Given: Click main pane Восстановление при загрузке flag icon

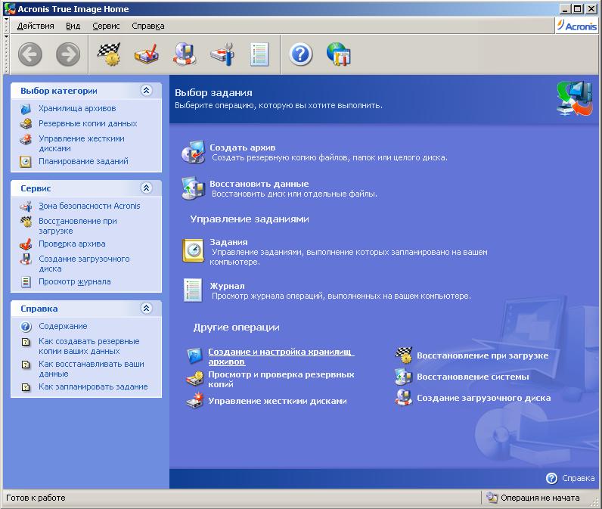Looking at the screenshot, I should click(404, 355).
